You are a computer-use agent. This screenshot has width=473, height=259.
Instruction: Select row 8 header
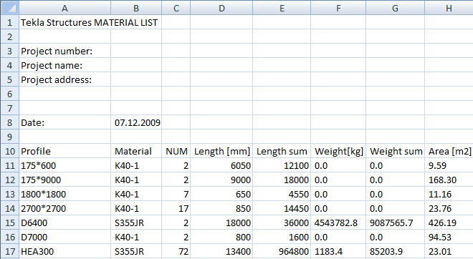pos(9,122)
